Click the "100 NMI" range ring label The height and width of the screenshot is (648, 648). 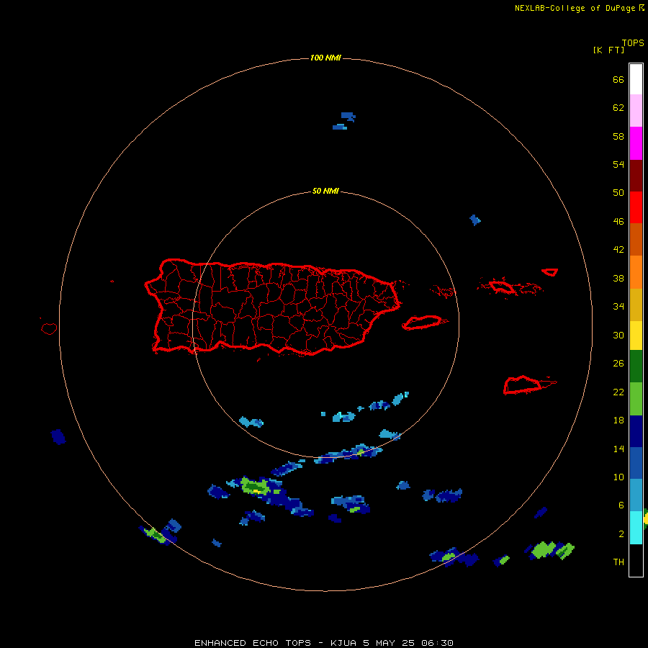tap(325, 58)
